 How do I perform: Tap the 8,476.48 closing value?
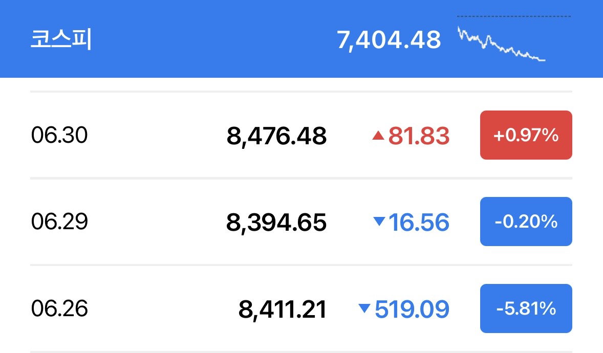coord(276,136)
